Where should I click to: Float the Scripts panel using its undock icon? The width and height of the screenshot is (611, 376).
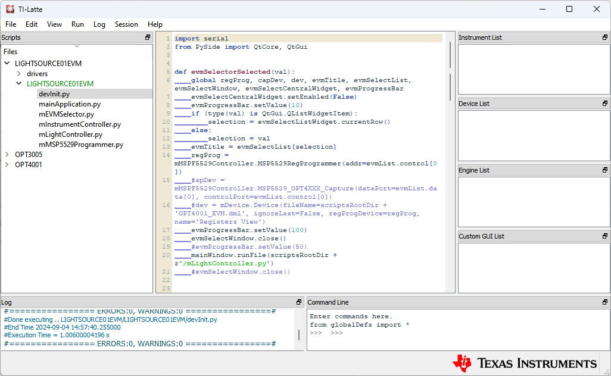point(148,37)
